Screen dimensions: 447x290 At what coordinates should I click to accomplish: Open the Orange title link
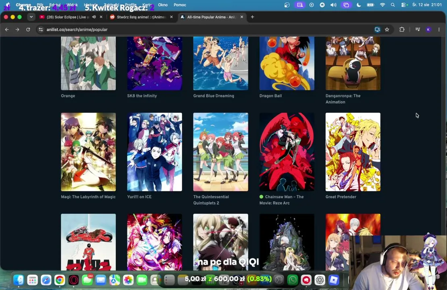click(68, 96)
